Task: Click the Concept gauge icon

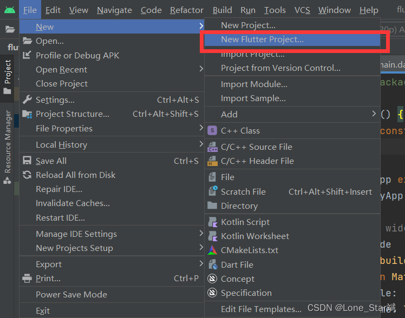Action: click(212, 279)
